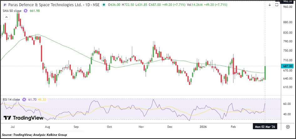The image size is (296, 139).
Task: Click the 880.00 level on the price axis
Action: [x=288, y=22]
